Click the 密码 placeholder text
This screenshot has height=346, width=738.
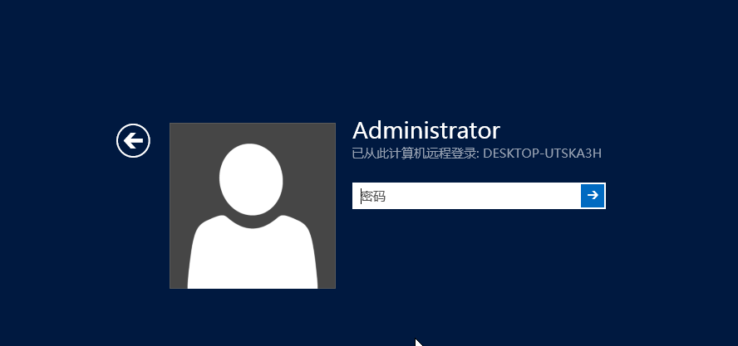point(373,197)
